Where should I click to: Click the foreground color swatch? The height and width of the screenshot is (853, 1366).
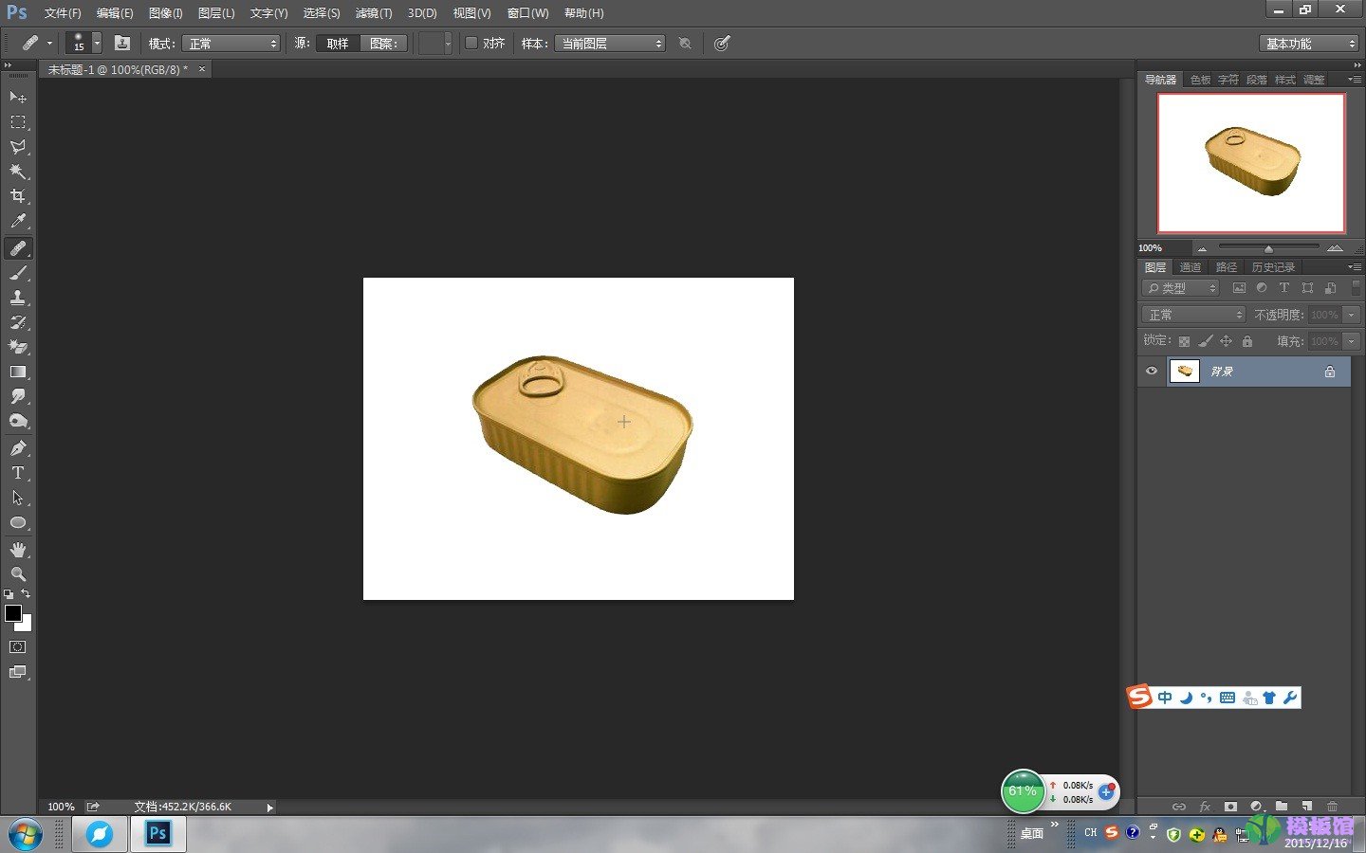pos(13,613)
